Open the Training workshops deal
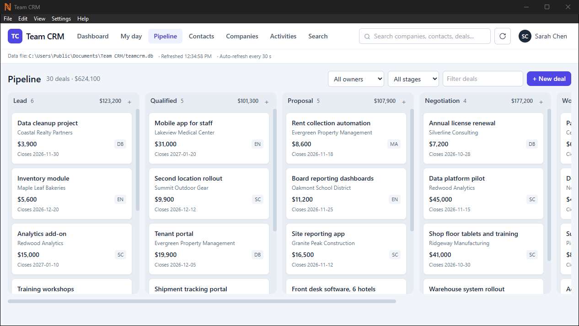 (72, 287)
